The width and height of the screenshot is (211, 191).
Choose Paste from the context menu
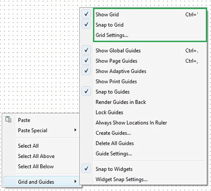pos(24,120)
